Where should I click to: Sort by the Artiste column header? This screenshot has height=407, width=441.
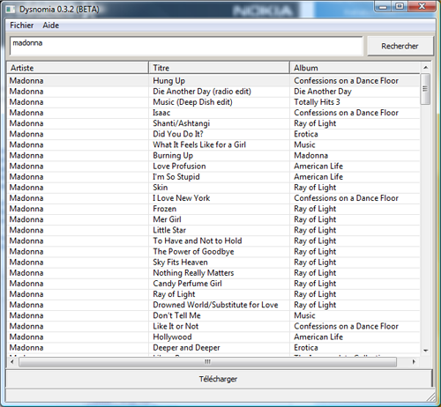coord(78,68)
